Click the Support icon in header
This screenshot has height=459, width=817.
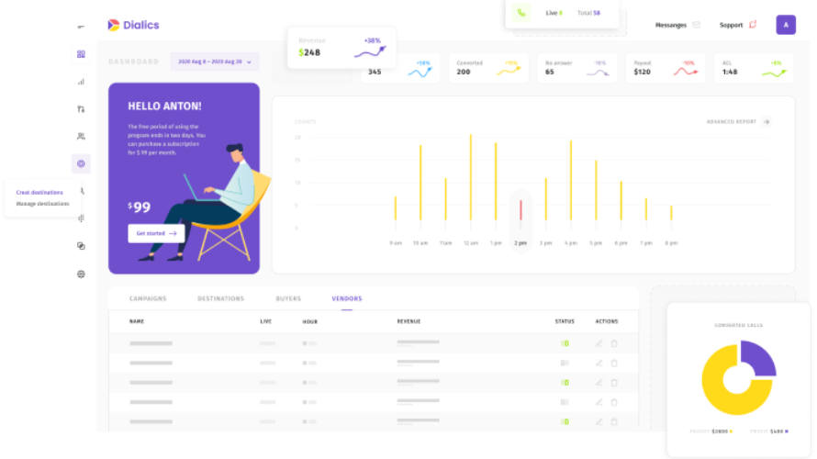point(753,25)
